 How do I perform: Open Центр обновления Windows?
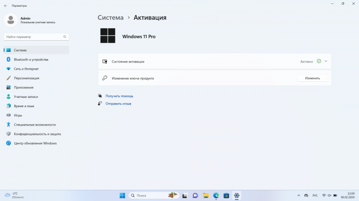point(36,143)
